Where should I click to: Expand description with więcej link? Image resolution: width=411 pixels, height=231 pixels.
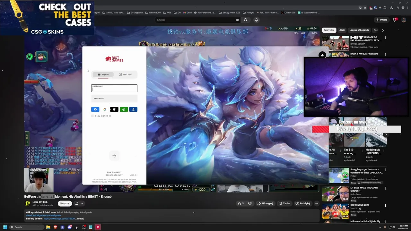tap(79, 218)
